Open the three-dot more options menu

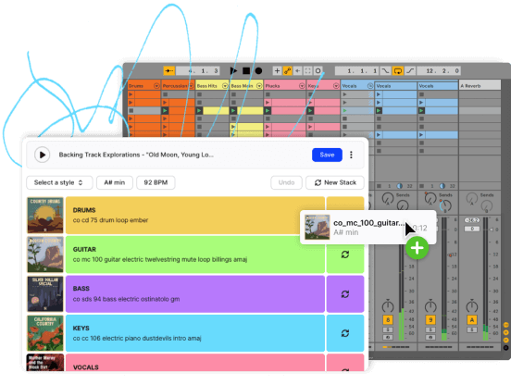351,155
